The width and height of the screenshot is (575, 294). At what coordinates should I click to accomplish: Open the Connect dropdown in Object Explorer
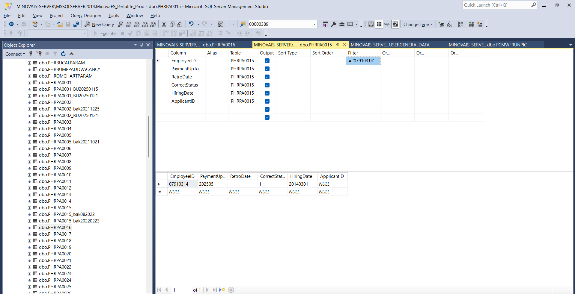point(15,54)
